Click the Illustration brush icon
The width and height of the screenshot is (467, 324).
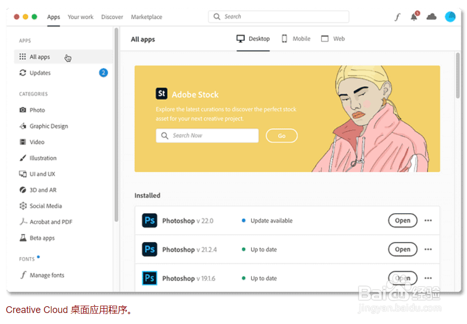pos(23,158)
